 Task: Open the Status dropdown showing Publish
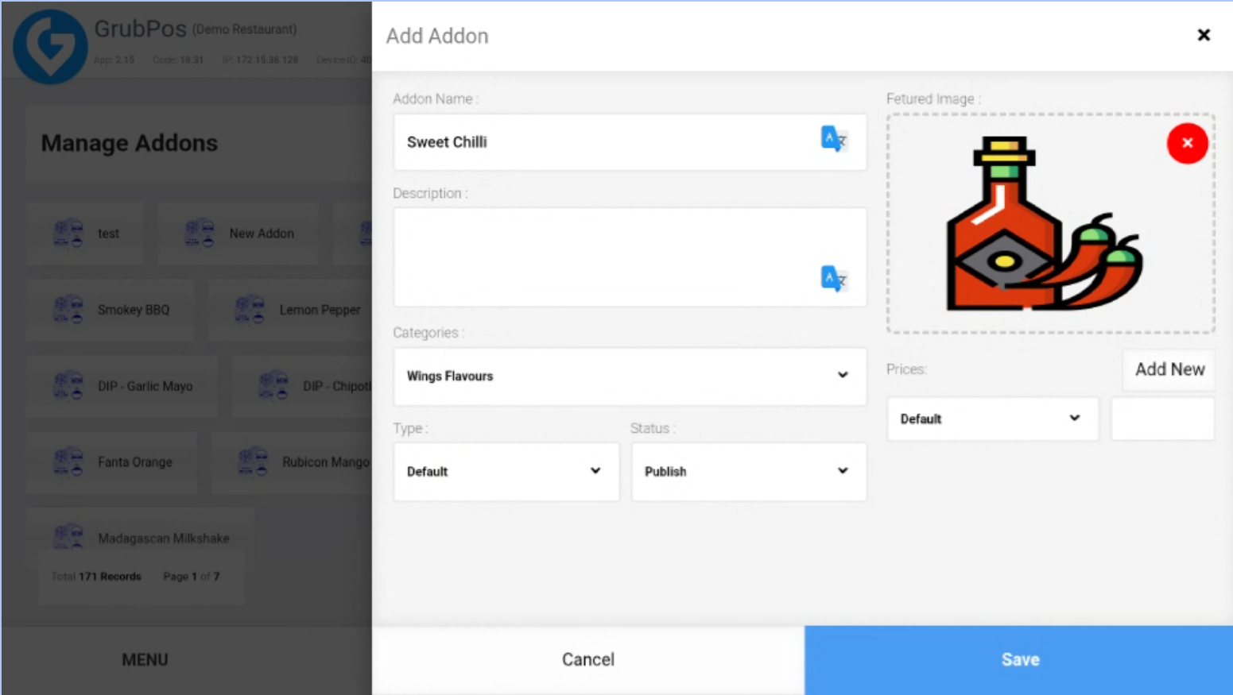(749, 471)
